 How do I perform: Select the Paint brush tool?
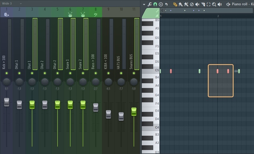(x=180, y=4)
